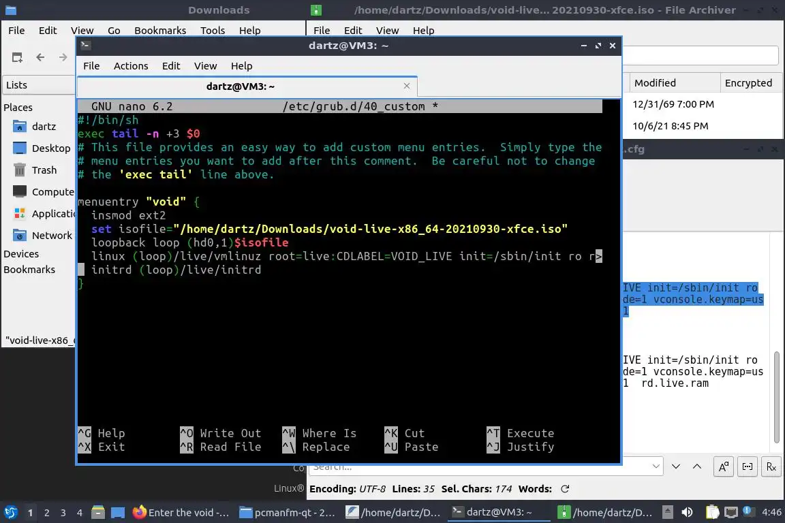Click the set isofile line in nano

click(329, 229)
